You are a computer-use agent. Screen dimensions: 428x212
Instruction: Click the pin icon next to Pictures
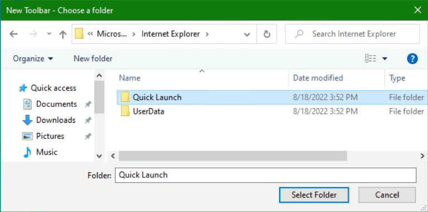tap(88, 136)
